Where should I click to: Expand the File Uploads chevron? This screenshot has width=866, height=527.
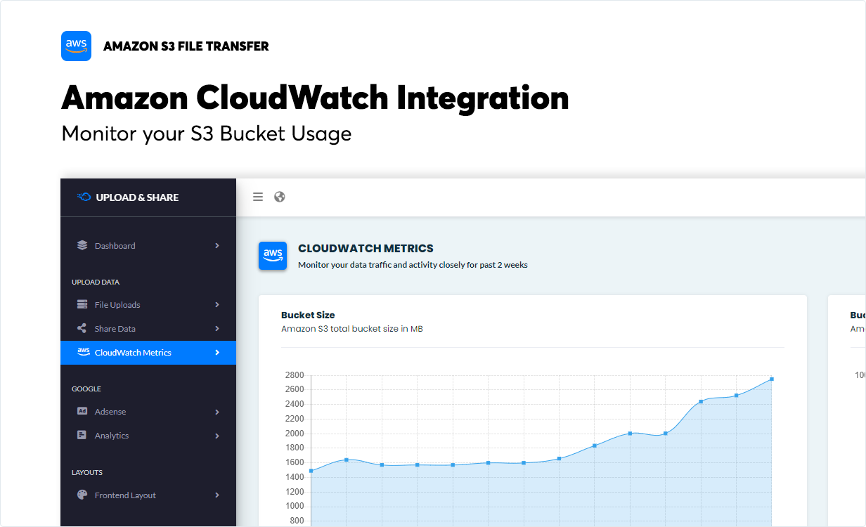click(217, 304)
